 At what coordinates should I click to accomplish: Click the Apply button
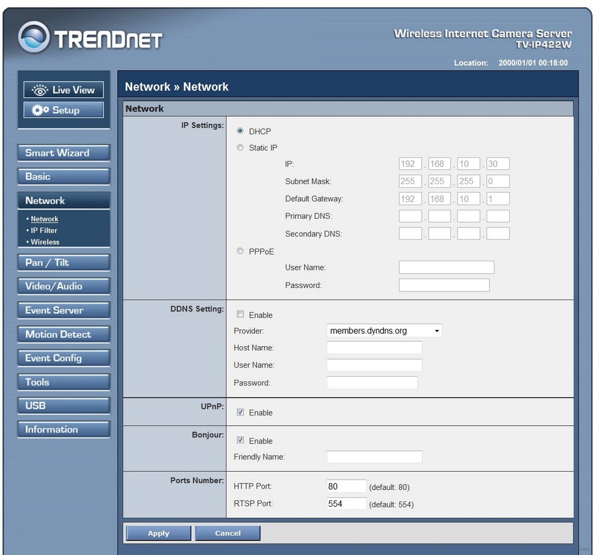coord(158,533)
